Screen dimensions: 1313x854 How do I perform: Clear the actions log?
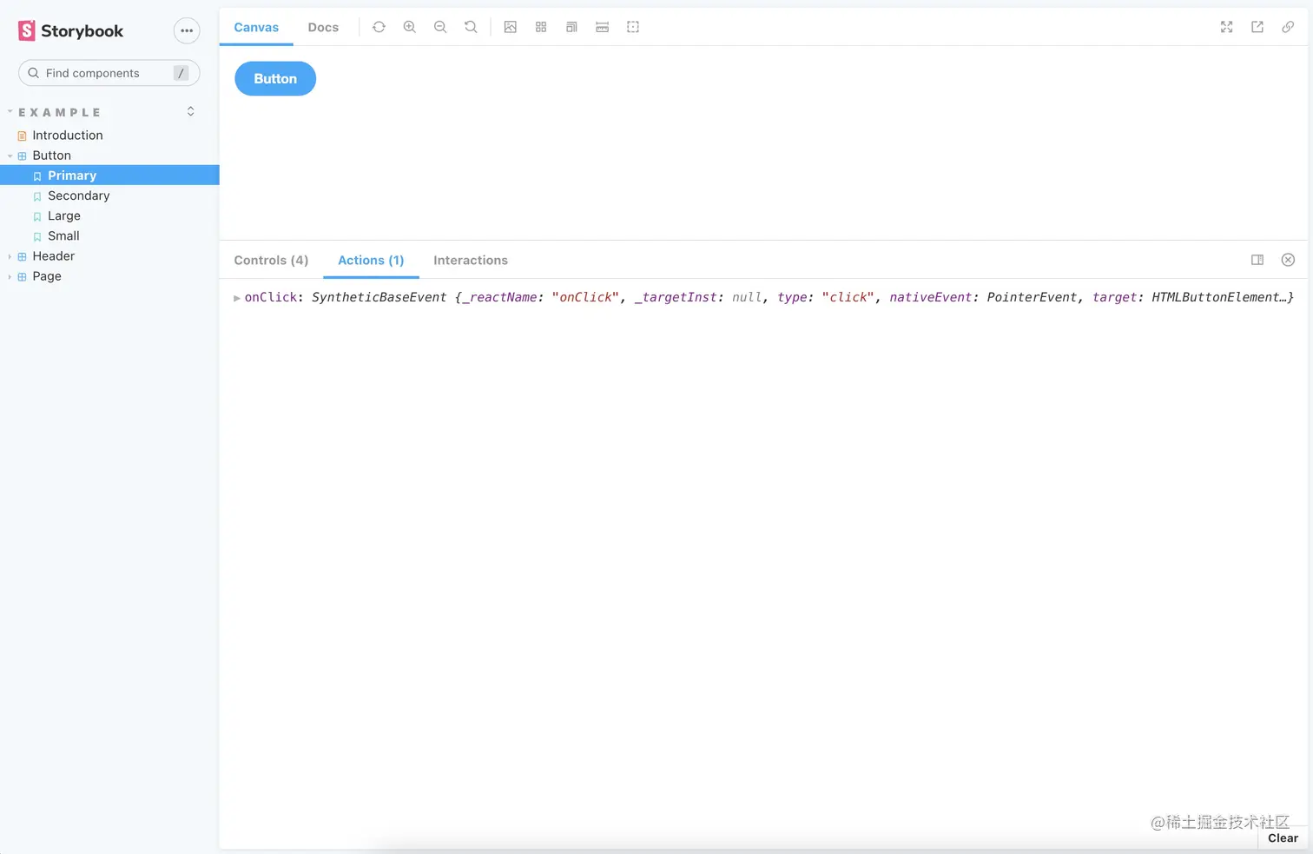tap(1283, 837)
